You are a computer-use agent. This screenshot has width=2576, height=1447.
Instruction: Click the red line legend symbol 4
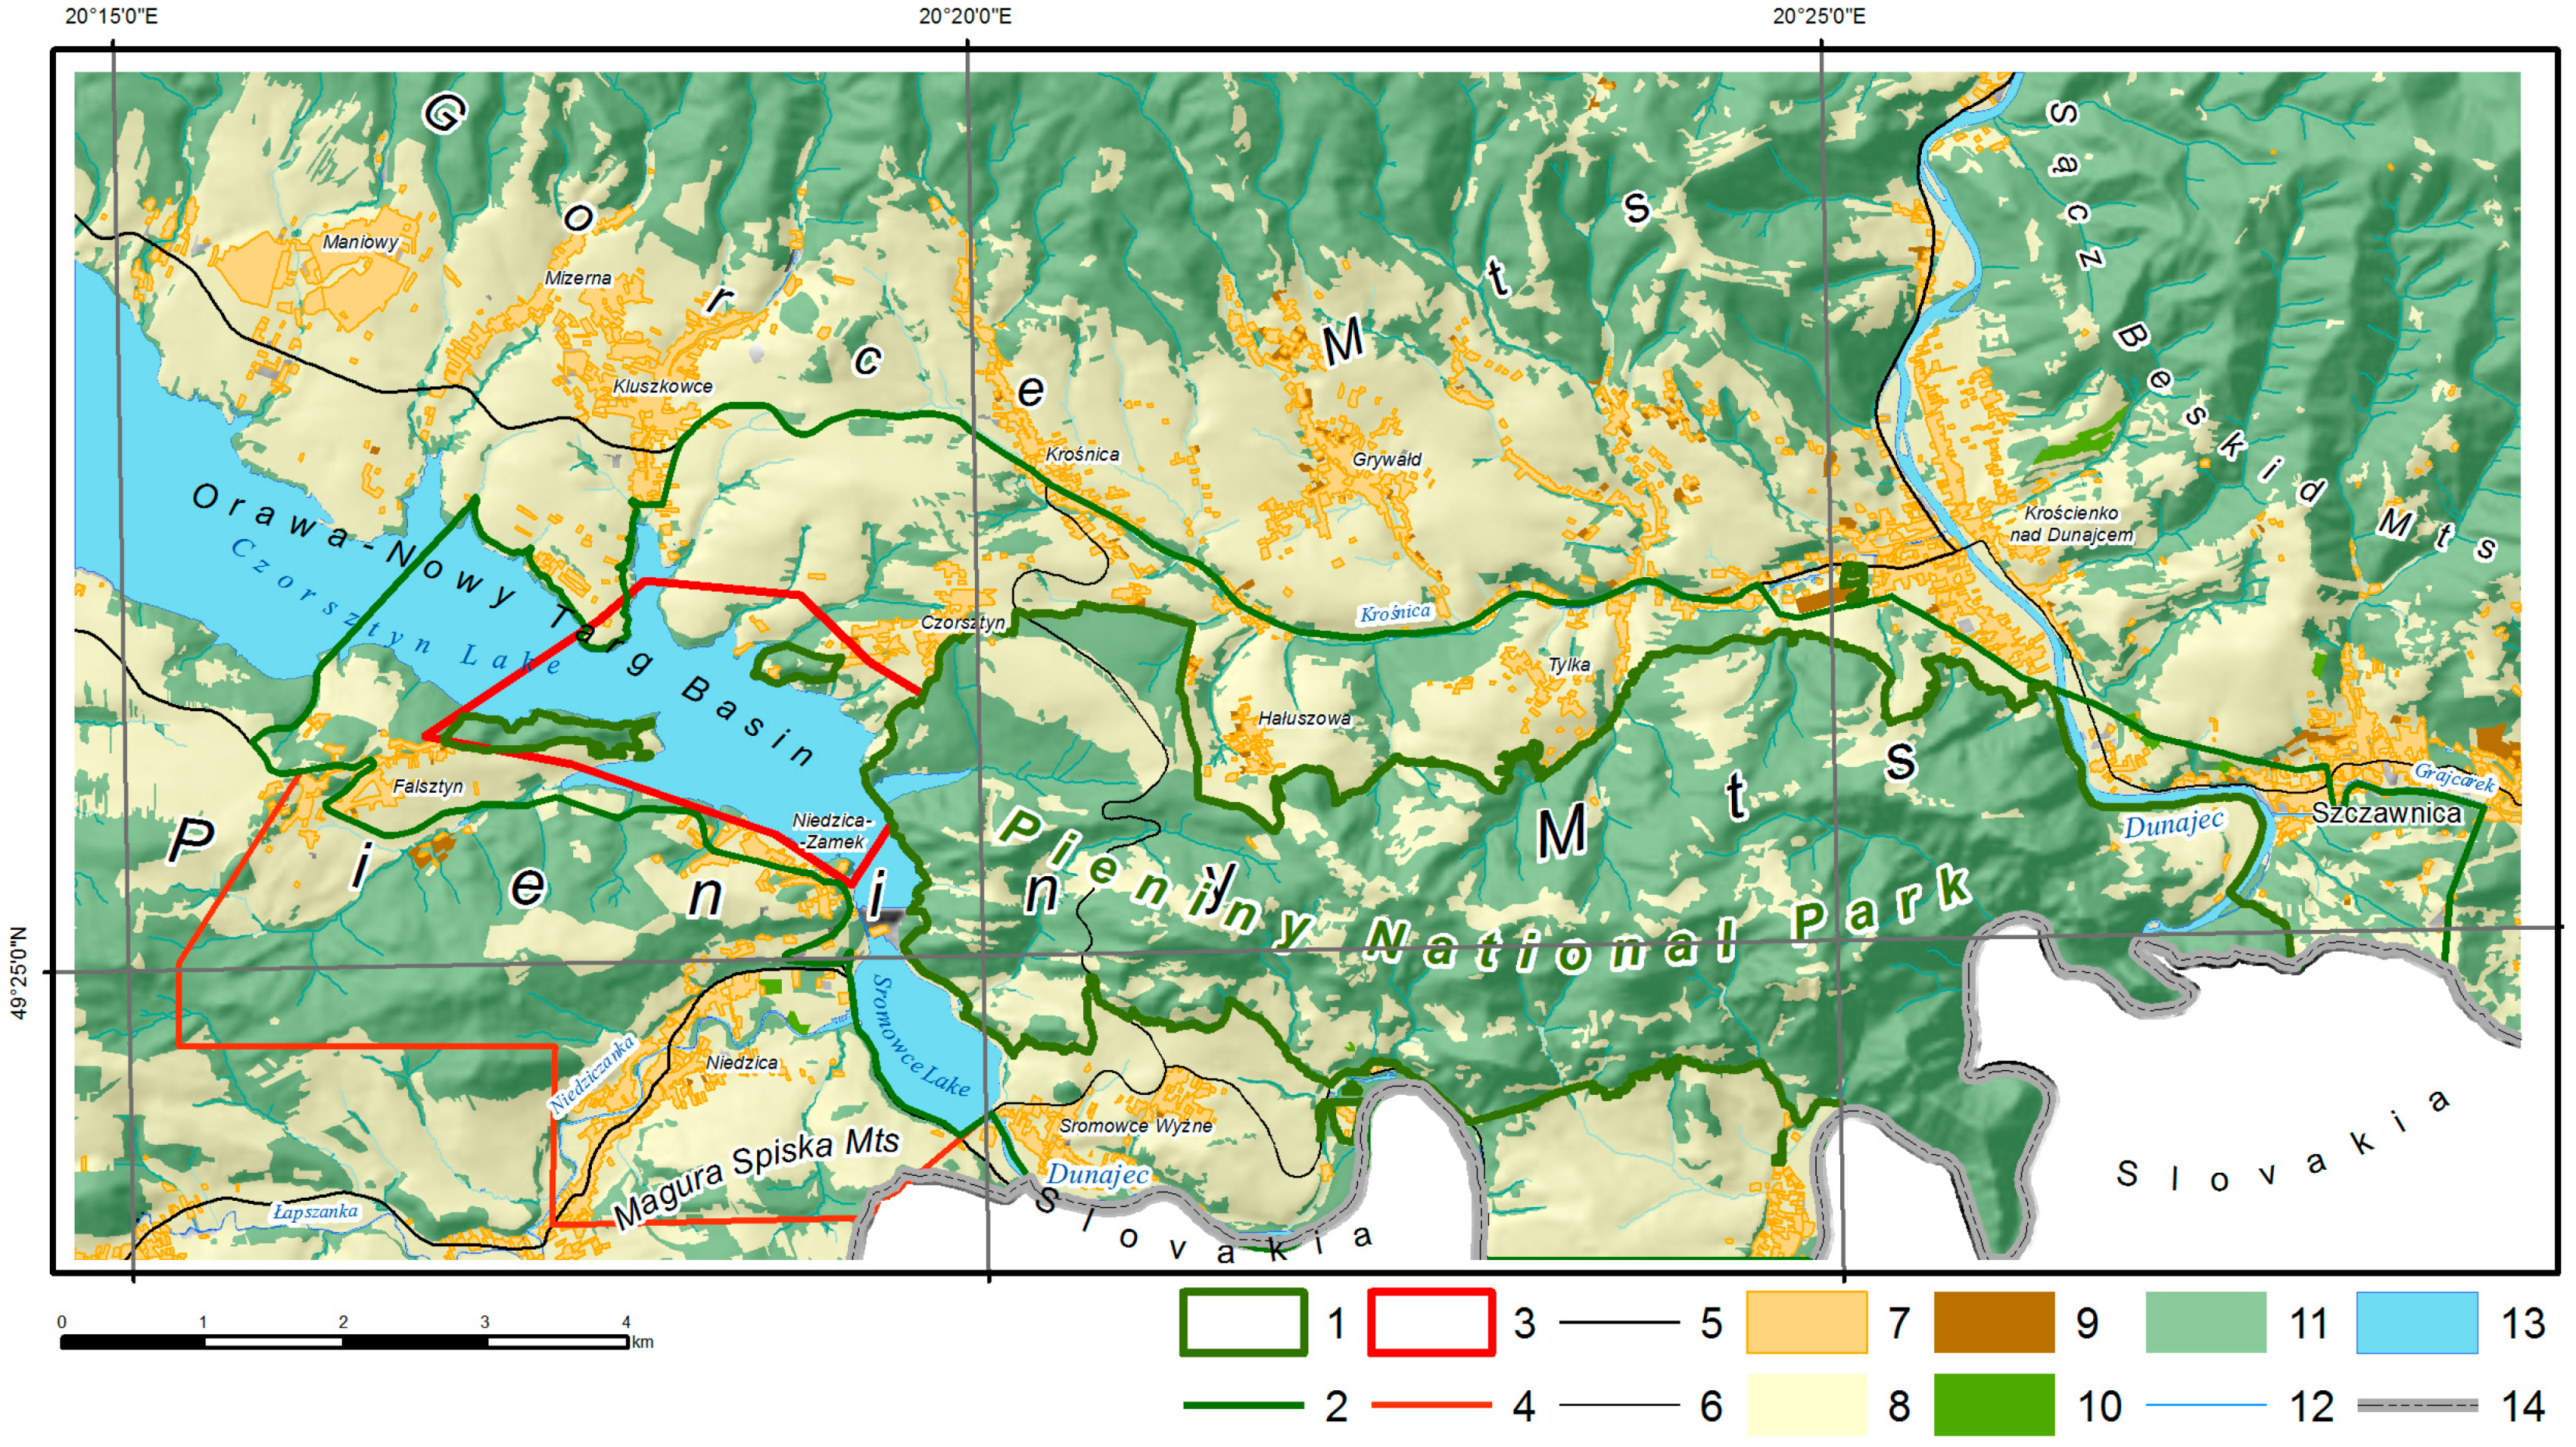1431,1405
